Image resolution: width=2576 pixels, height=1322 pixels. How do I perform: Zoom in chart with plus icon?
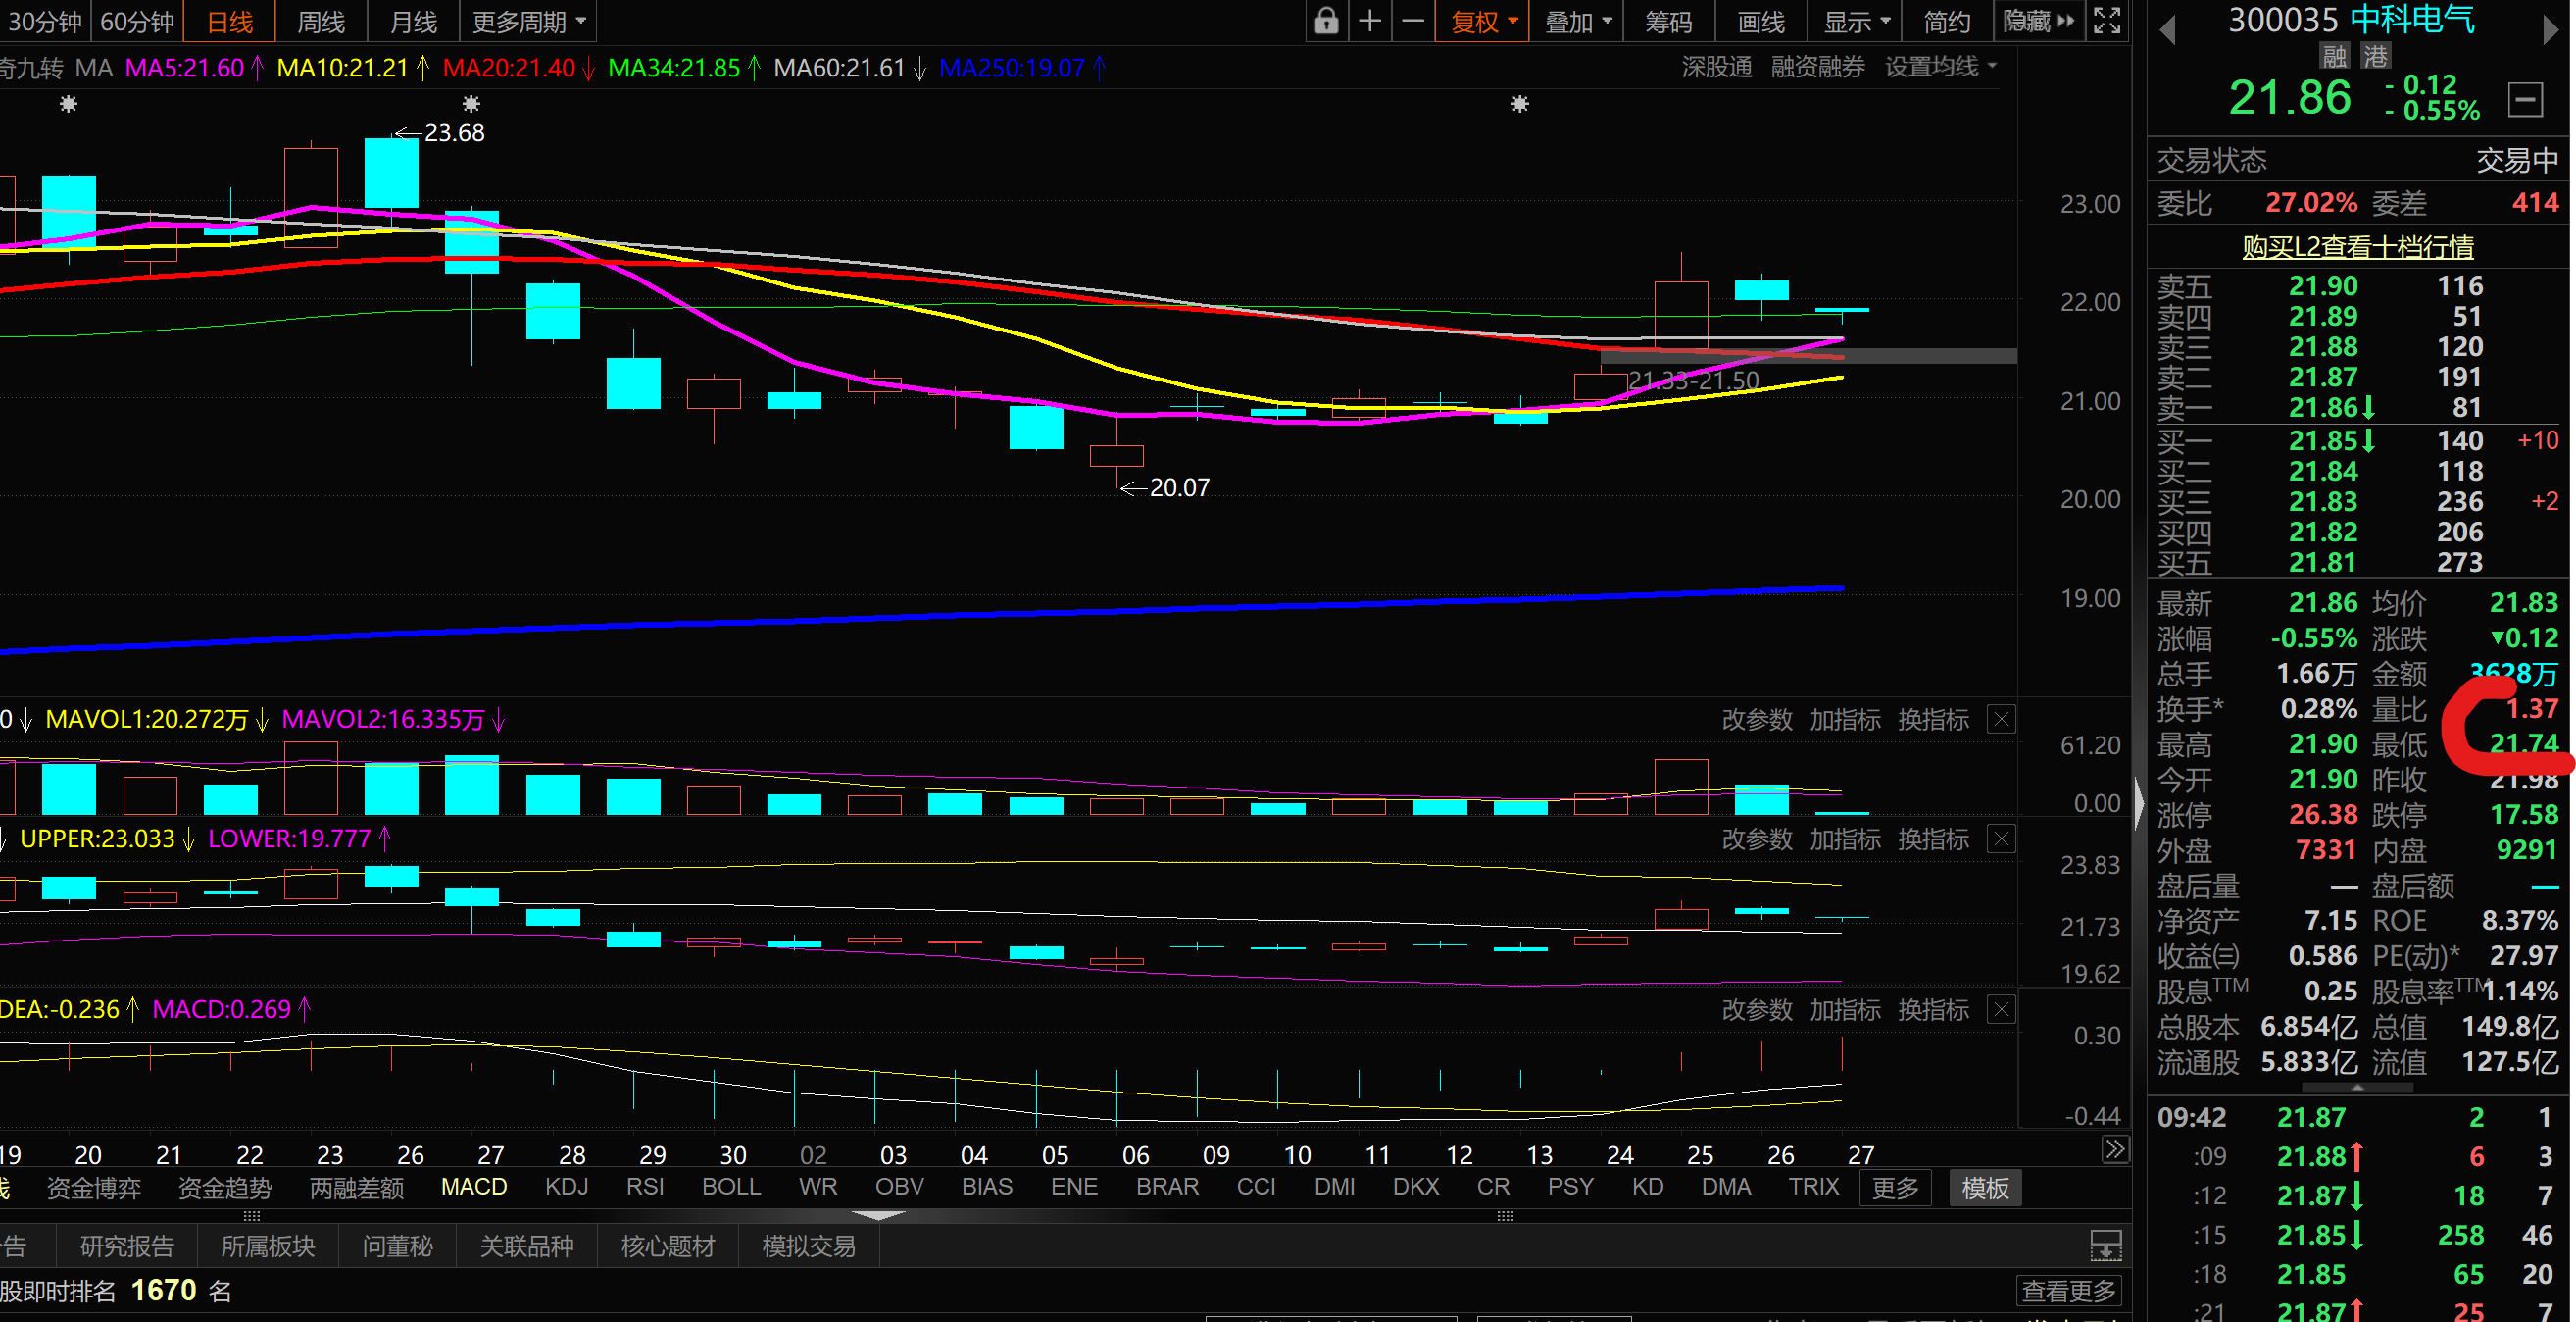(x=1370, y=21)
